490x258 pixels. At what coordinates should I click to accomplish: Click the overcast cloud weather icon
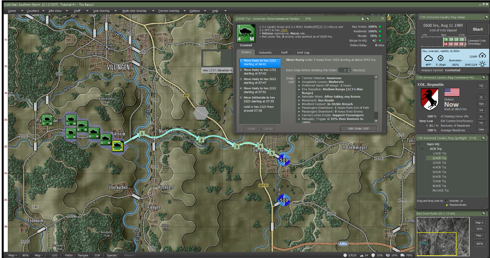(429, 58)
